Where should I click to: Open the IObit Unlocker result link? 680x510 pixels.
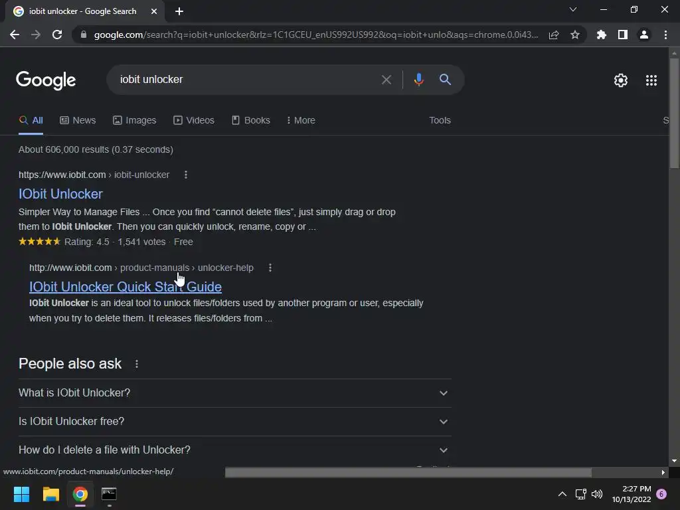click(60, 194)
